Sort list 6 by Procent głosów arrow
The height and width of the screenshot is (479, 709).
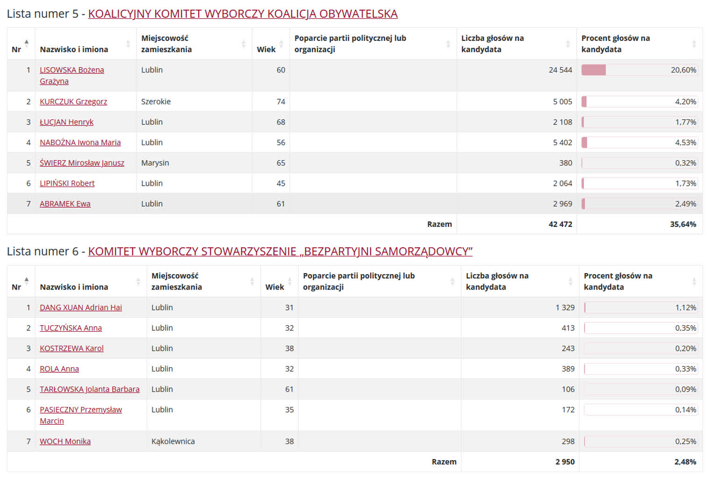tap(693, 281)
